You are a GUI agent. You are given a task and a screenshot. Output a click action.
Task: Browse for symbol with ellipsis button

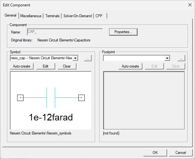coord(88,58)
